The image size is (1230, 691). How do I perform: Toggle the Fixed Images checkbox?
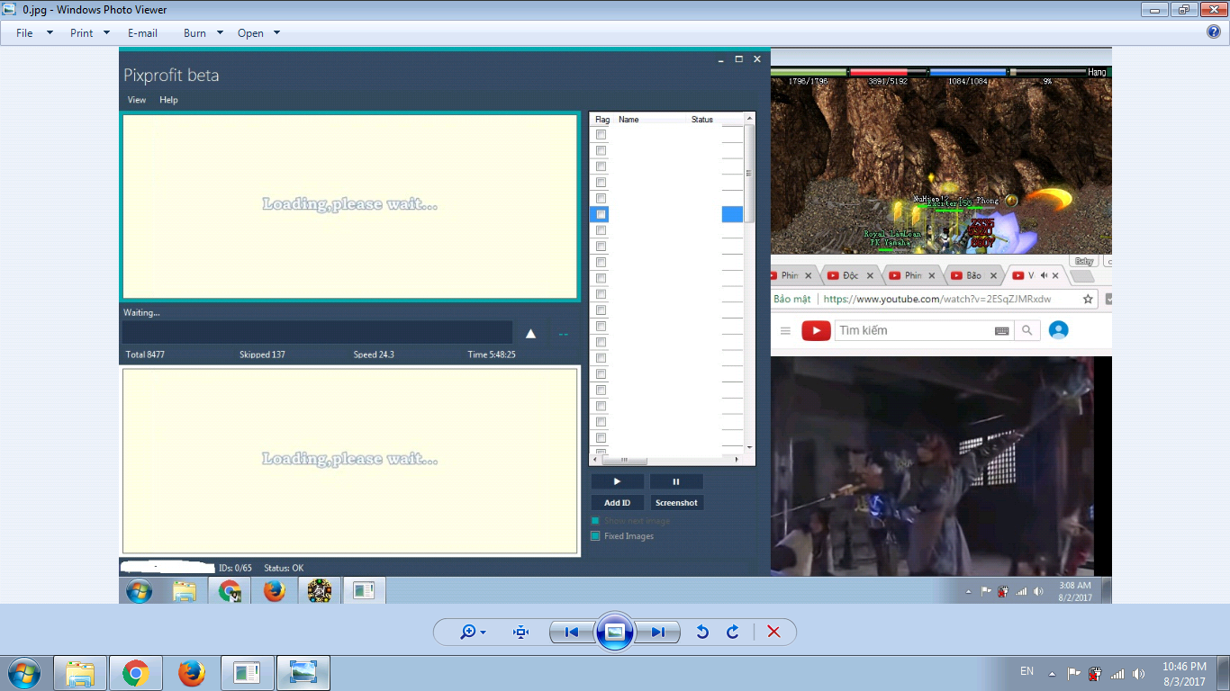[595, 536]
